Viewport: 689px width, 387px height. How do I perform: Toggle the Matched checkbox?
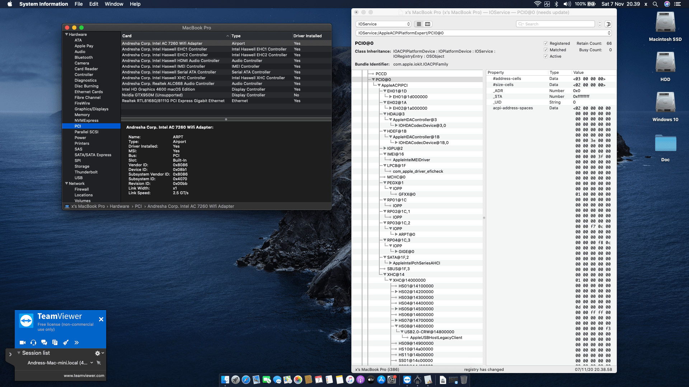[x=545, y=50]
